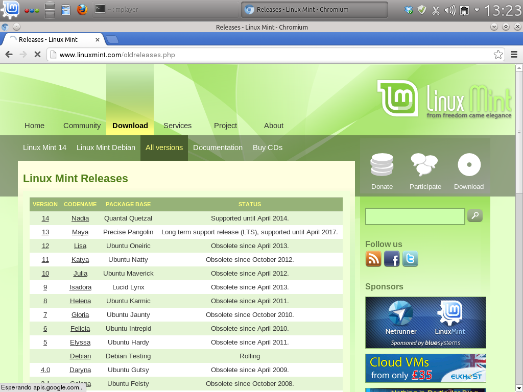Viewport: 523px width, 392px height.
Task: Go to the Linux Mint 14 subpage
Action: pos(45,148)
